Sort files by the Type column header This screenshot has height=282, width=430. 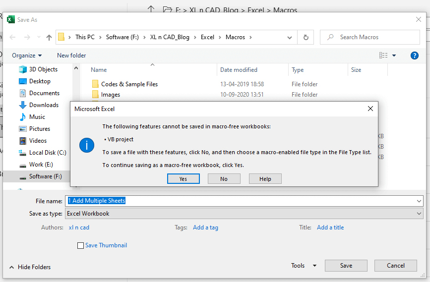[298, 69]
